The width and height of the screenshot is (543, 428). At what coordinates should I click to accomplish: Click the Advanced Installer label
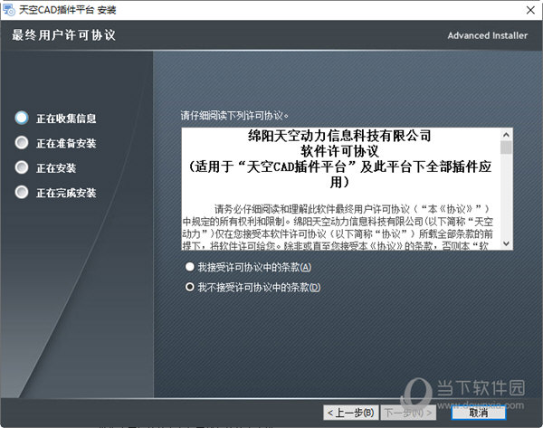click(488, 35)
